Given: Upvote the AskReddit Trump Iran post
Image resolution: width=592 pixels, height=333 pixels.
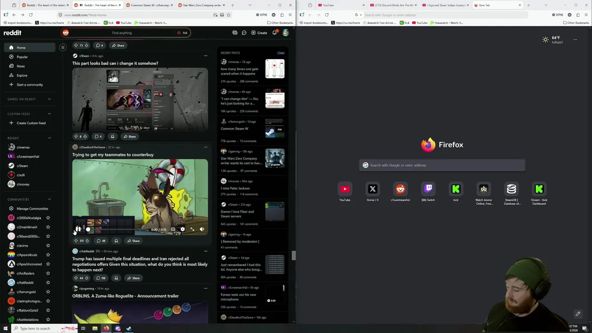Looking at the screenshot, I should coord(76,278).
